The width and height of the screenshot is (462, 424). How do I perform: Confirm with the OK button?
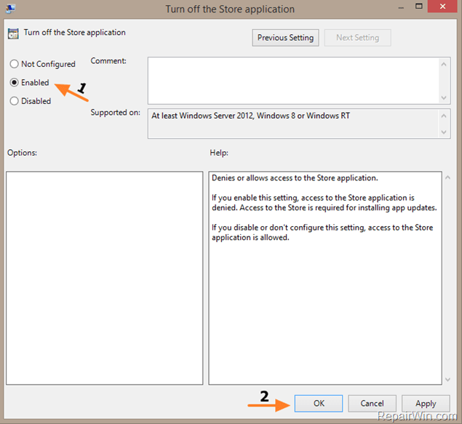pos(319,404)
